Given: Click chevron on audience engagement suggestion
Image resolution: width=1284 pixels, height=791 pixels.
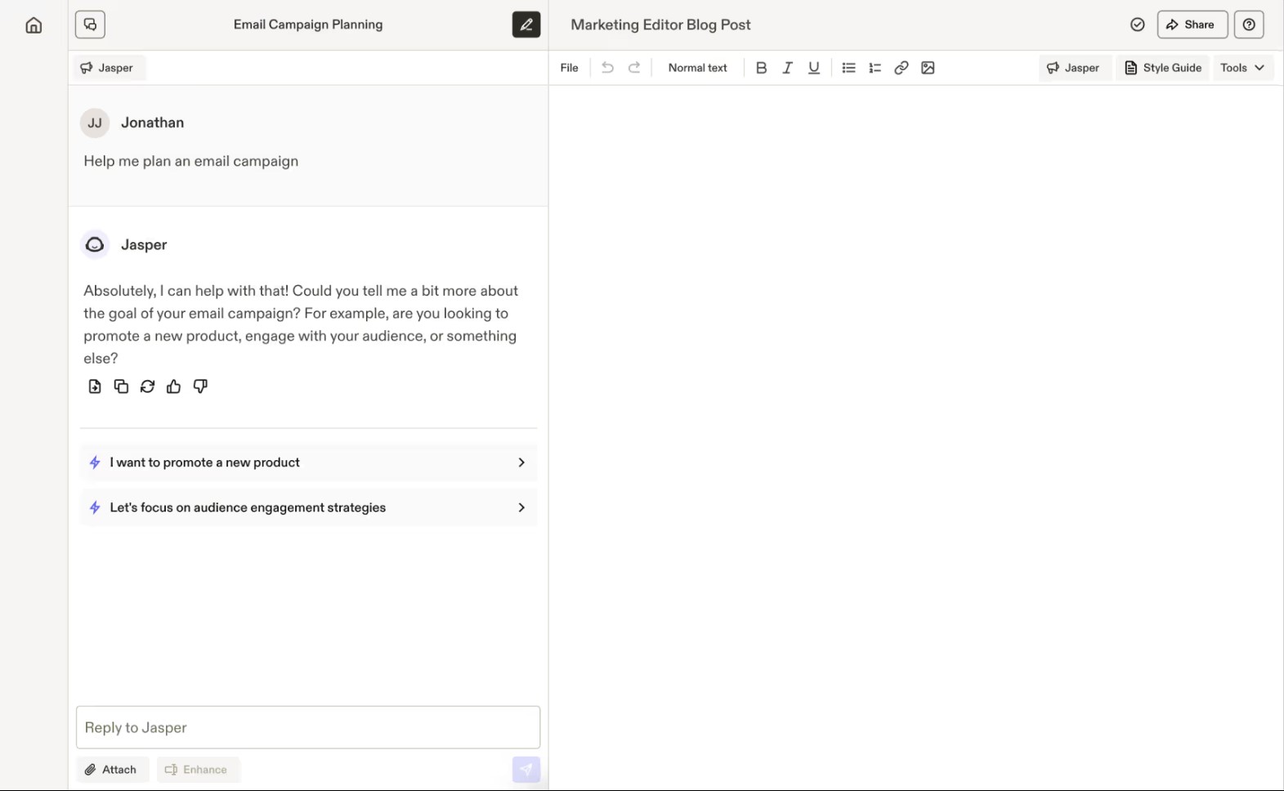Looking at the screenshot, I should (x=521, y=507).
